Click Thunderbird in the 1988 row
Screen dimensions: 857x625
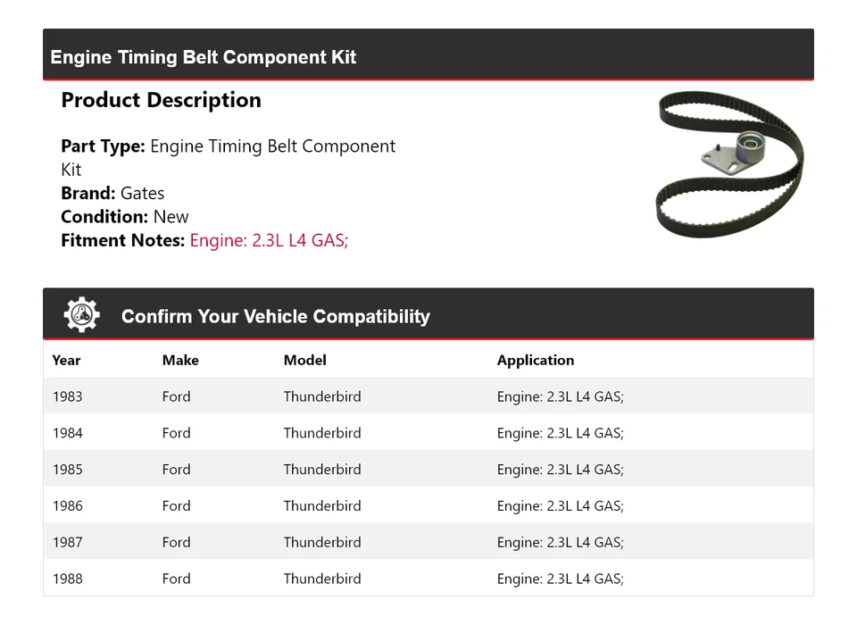pyautogui.click(x=322, y=579)
